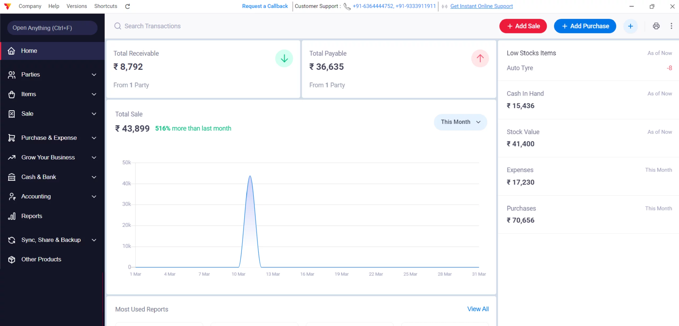Open the Shortcuts menu
679x326 pixels.
click(106, 6)
